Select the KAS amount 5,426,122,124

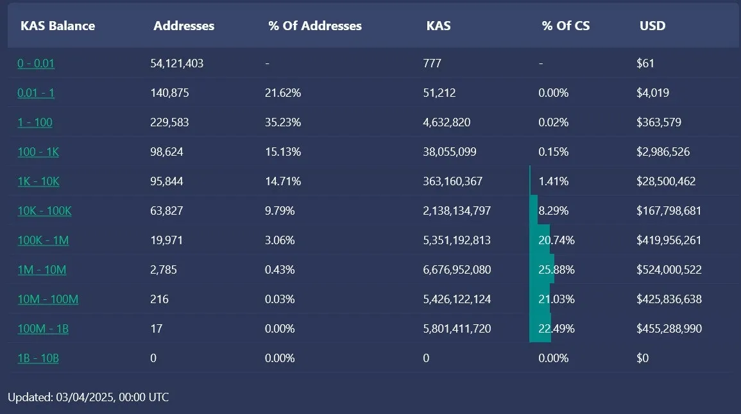coord(457,299)
